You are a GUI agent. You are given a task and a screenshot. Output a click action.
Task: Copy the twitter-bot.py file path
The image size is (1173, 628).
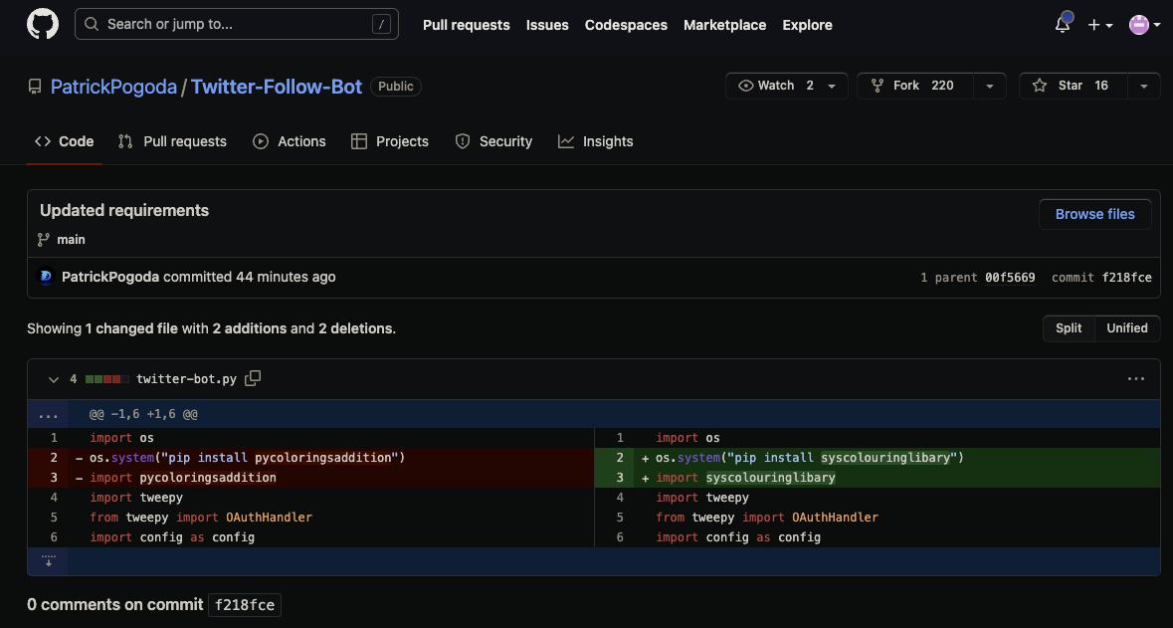click(254, 379)
